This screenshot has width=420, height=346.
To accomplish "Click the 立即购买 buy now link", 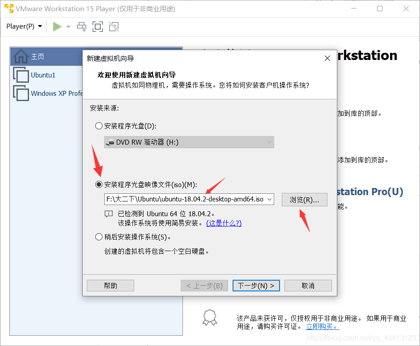I will 322,326.
